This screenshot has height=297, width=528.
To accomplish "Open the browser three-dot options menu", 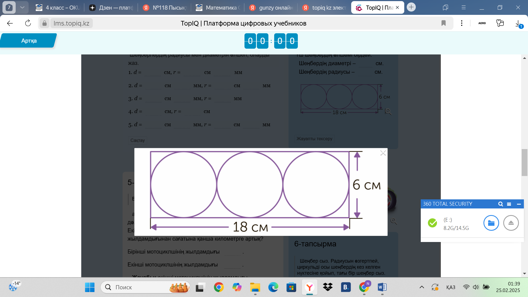I will pyautogui.click(x=462, y=23).
